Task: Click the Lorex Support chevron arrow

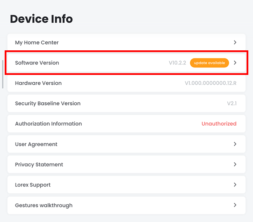Action: 235,185
